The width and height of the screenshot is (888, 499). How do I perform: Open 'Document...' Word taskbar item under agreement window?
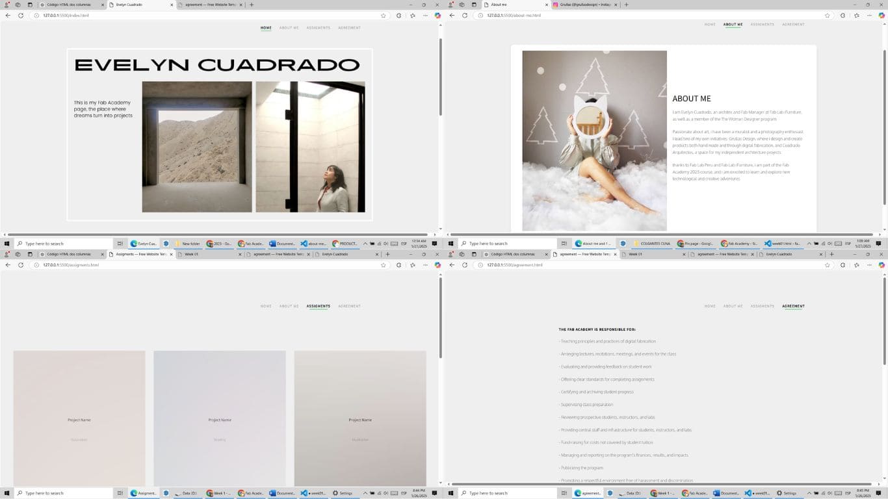click(727, 493)
